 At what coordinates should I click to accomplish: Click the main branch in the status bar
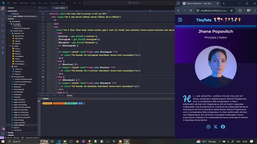pyautogui.click(x=8, y=138)
